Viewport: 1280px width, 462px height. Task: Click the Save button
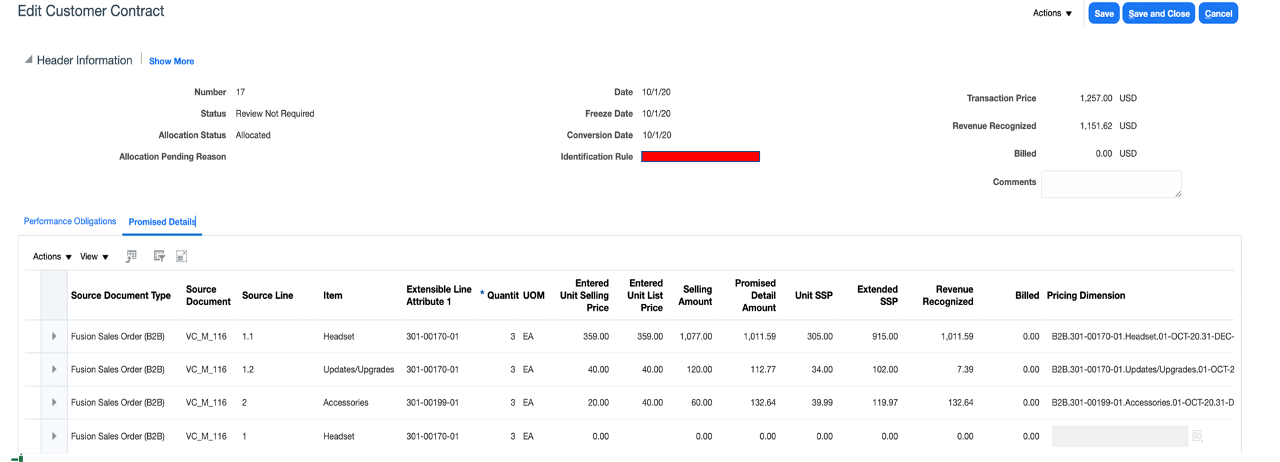pos(1103,13)
